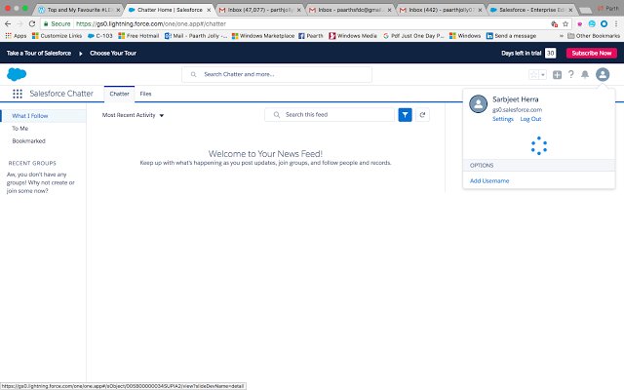
Task: Select What I Follow feed
Action: pos(43,116)
